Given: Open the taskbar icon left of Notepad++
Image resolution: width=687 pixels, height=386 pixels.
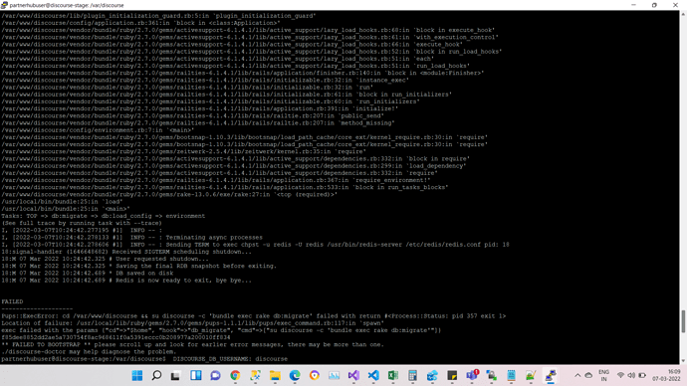Looking at the screenshot, I should [512, 375].
